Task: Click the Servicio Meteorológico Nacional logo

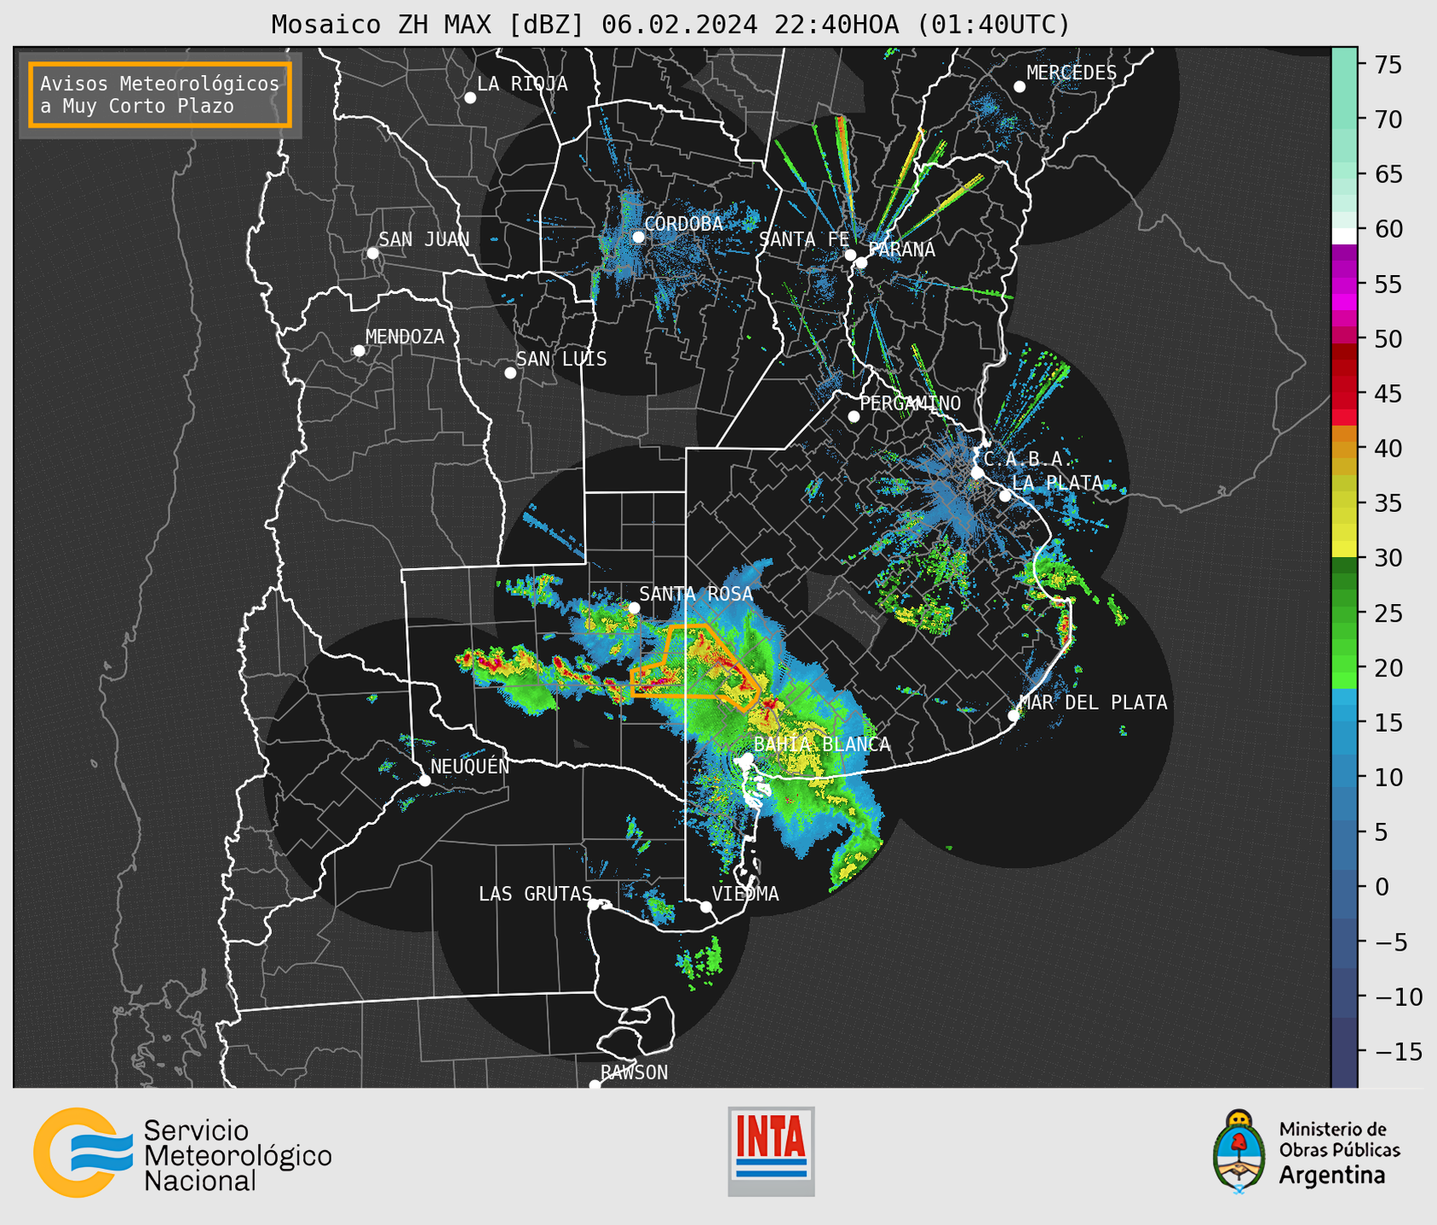Action: (183, 1153)
